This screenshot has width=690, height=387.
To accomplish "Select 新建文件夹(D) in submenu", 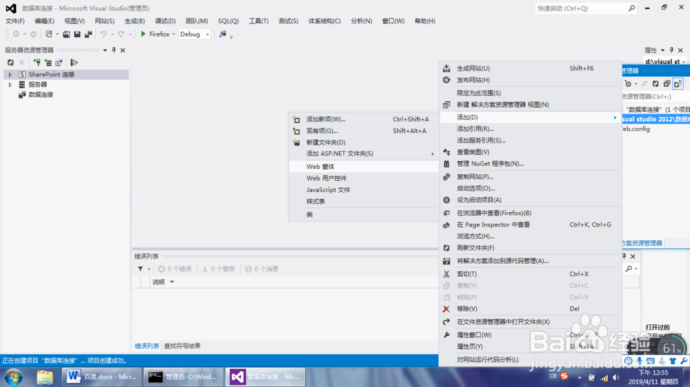I will pos(364,143).
